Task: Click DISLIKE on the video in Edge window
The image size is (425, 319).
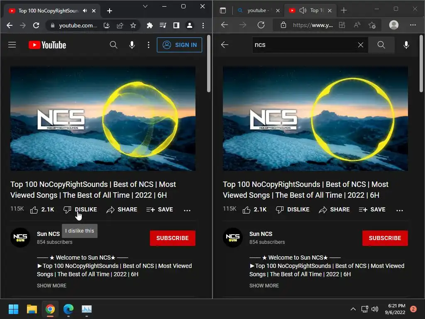Action: (293, 210)
